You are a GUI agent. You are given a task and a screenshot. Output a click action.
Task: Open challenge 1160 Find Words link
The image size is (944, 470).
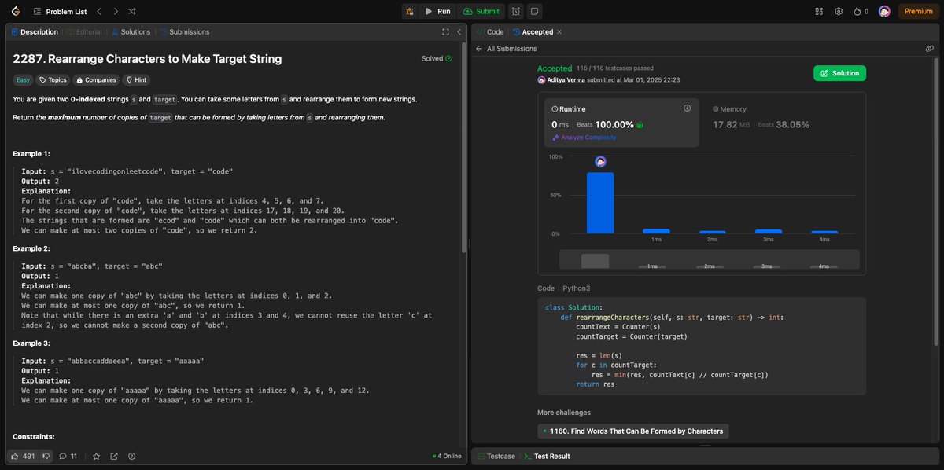tap(633, 431)
